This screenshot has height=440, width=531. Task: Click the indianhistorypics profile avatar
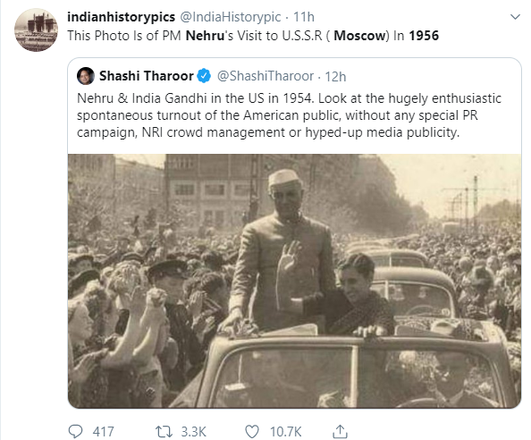[36, 30]
